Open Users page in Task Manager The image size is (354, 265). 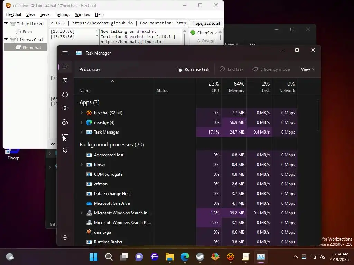[x=65, y=122]
